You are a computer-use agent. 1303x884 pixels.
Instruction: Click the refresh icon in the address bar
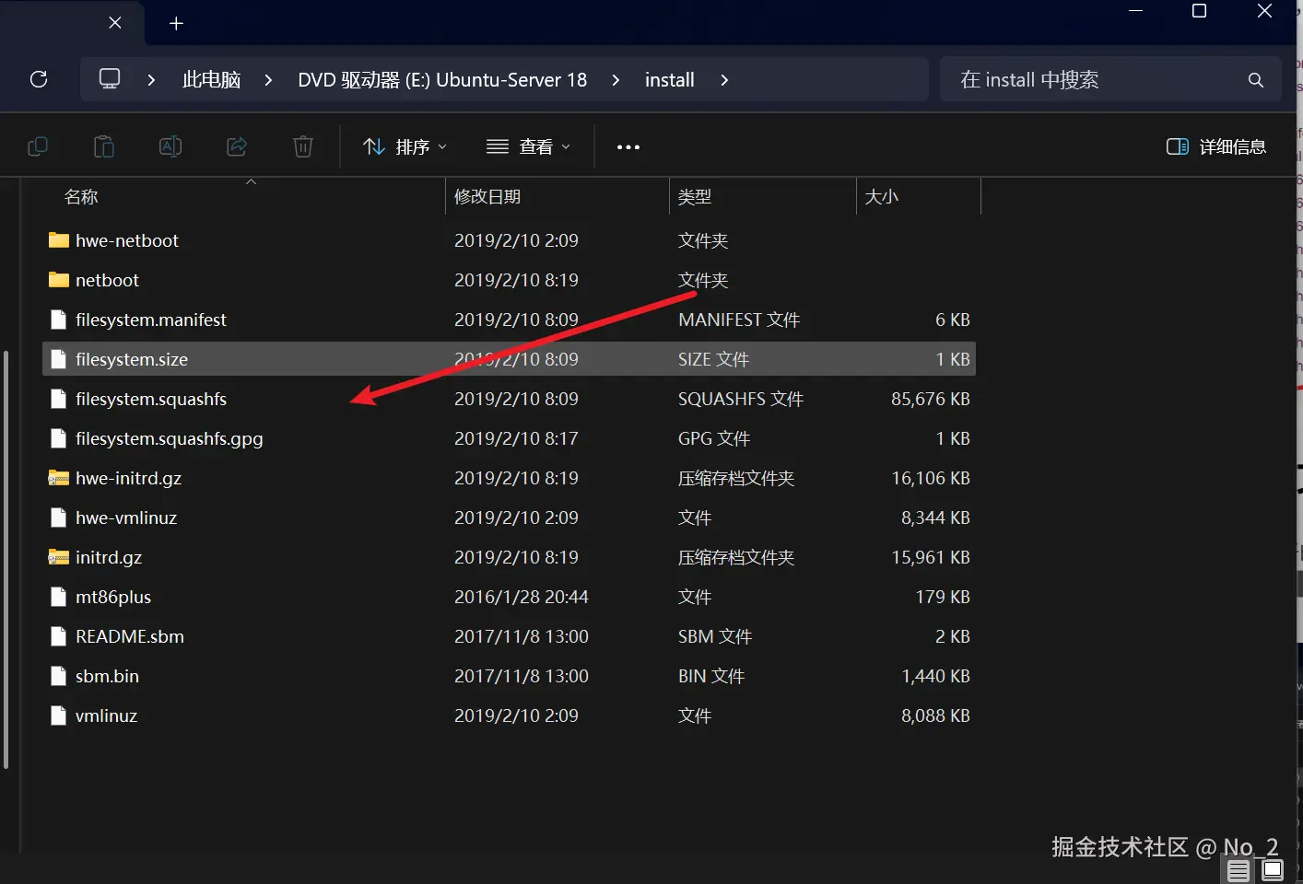[x=39, y=79]
